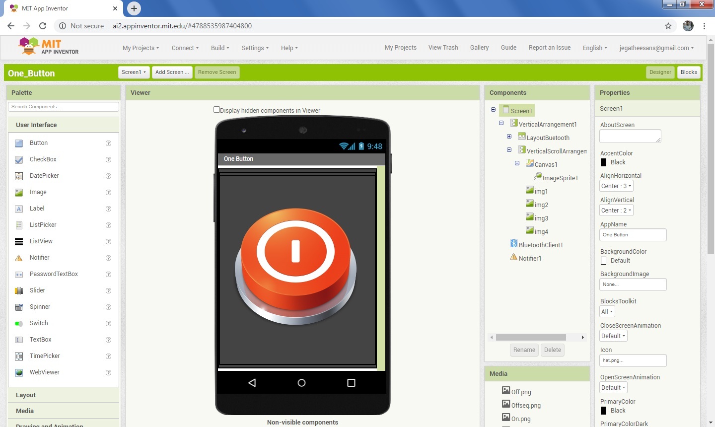Open the Guide link
This screenshot has width=715, height=427.
point(508,48)
